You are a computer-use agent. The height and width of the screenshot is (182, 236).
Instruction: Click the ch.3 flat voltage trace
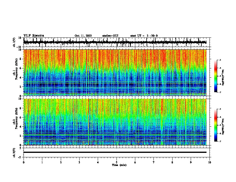pyautogui.click(x=115, y=152)
